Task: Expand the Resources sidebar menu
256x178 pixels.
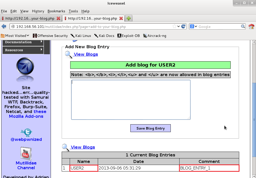Action: click(x=23, y=50)
